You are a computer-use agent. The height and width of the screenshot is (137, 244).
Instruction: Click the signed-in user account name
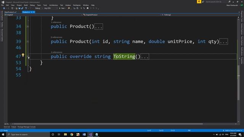232,5
